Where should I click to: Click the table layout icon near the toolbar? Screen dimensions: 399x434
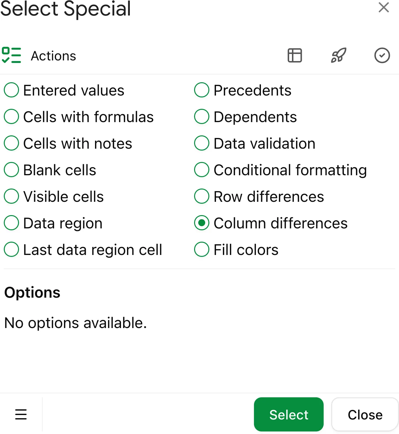point(294,55)
